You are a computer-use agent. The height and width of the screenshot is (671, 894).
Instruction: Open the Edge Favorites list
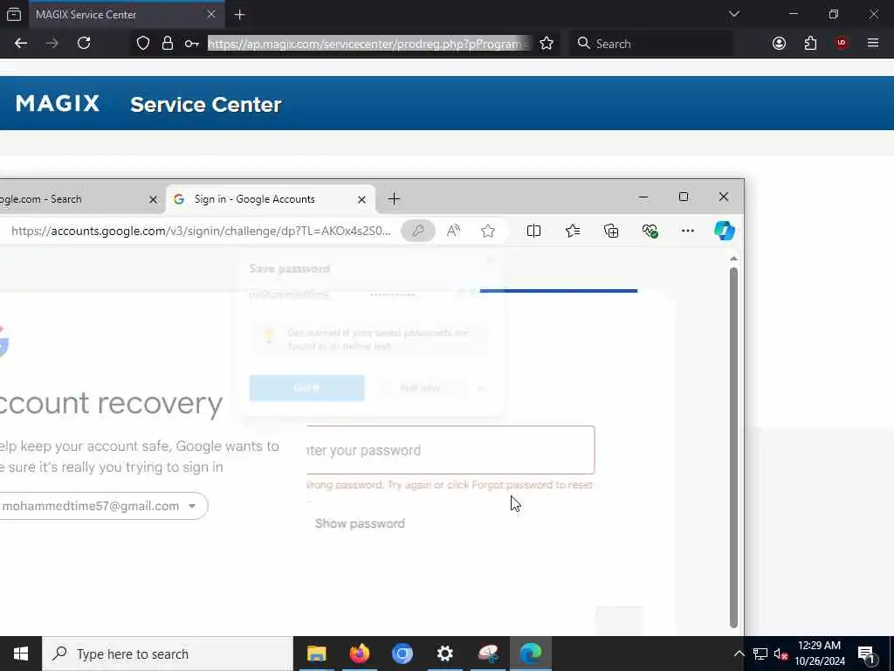573,231
